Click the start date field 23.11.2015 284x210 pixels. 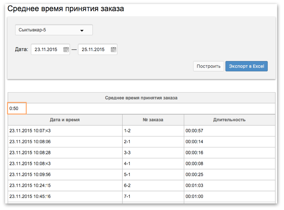[x=50, y=49]
